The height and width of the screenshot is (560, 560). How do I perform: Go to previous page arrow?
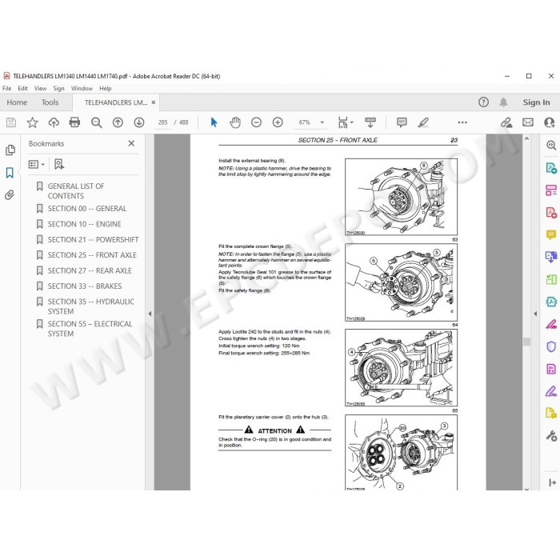pos(118,122)
